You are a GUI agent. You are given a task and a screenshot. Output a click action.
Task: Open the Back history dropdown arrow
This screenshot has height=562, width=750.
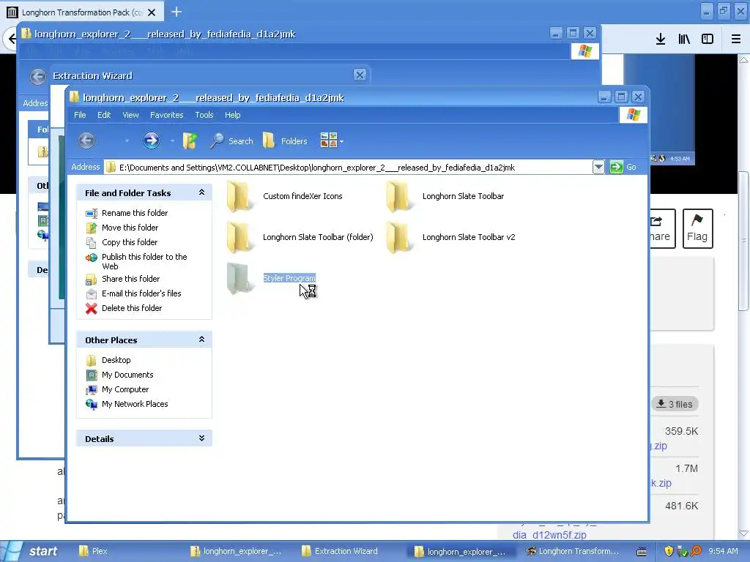[127, 141]
